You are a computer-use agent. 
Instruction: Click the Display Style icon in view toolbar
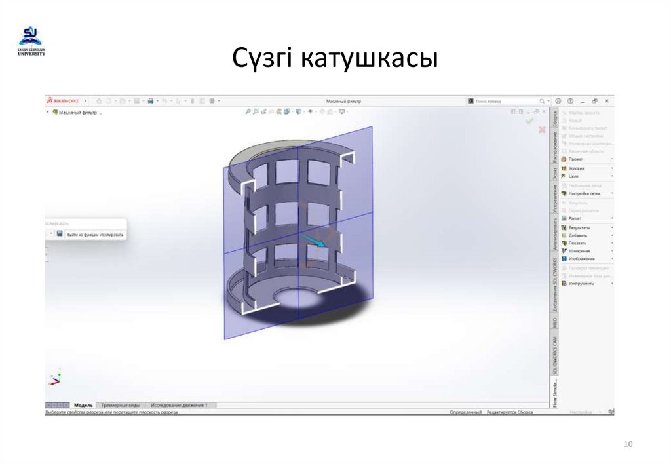click(299, 111)
